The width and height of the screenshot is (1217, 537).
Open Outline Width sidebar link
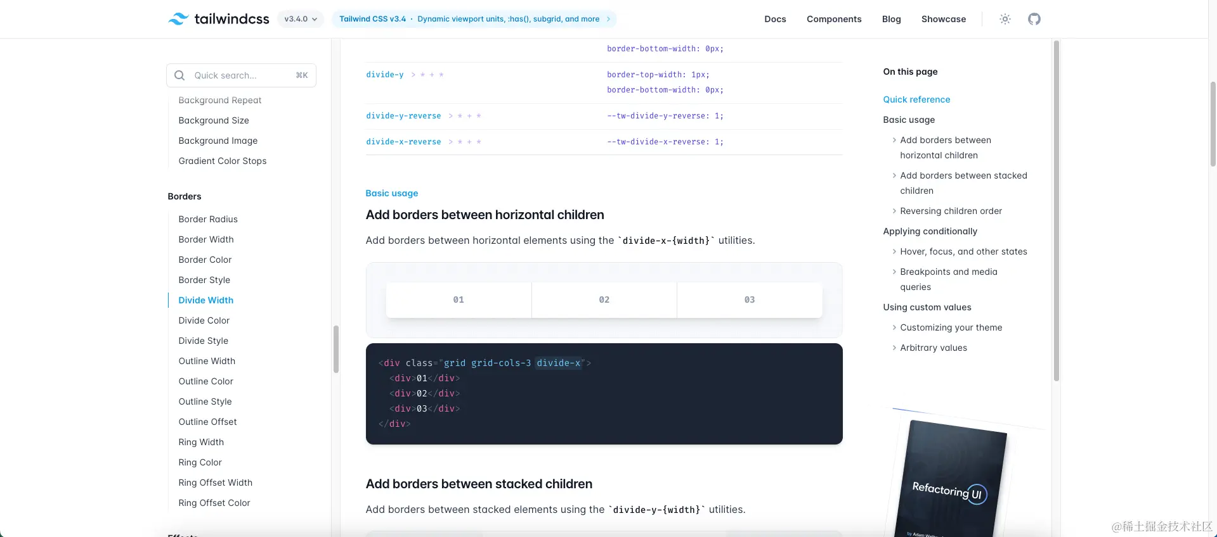click(207, 361)
